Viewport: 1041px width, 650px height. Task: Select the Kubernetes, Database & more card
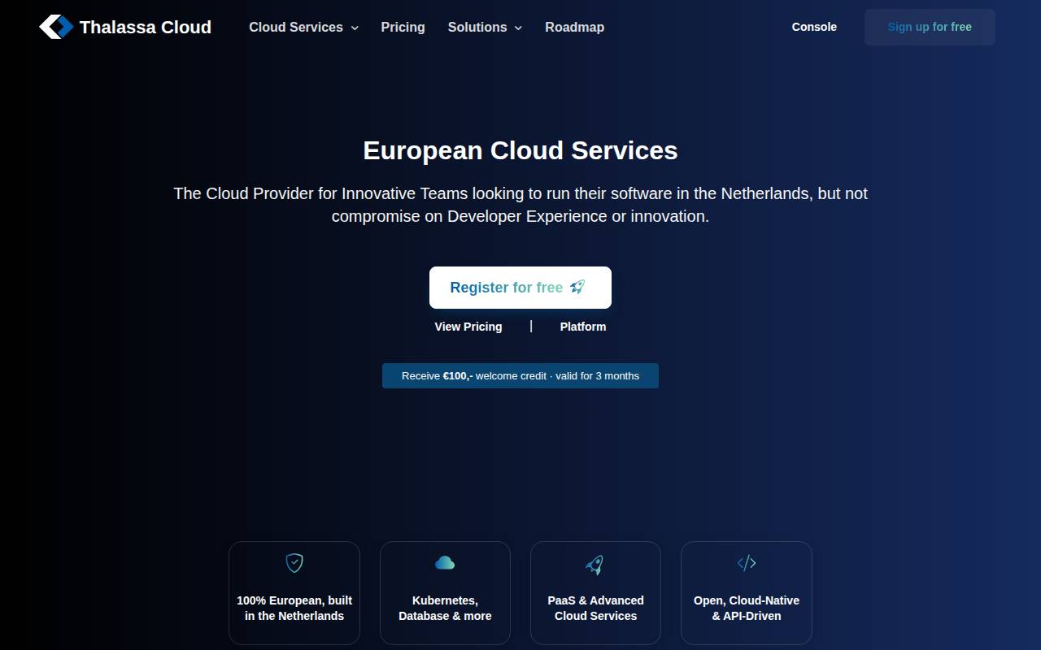tap(445, 593)
